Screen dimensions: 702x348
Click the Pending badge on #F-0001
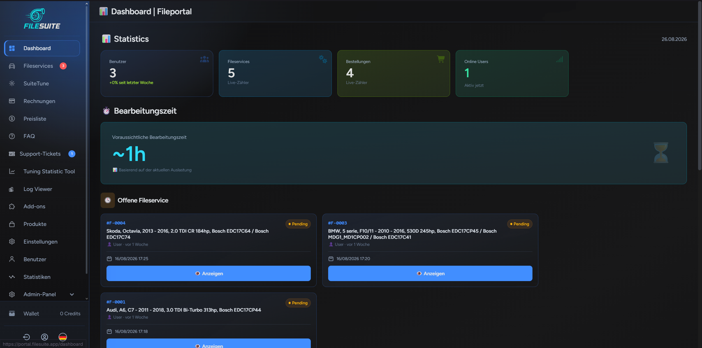point(298,303)
